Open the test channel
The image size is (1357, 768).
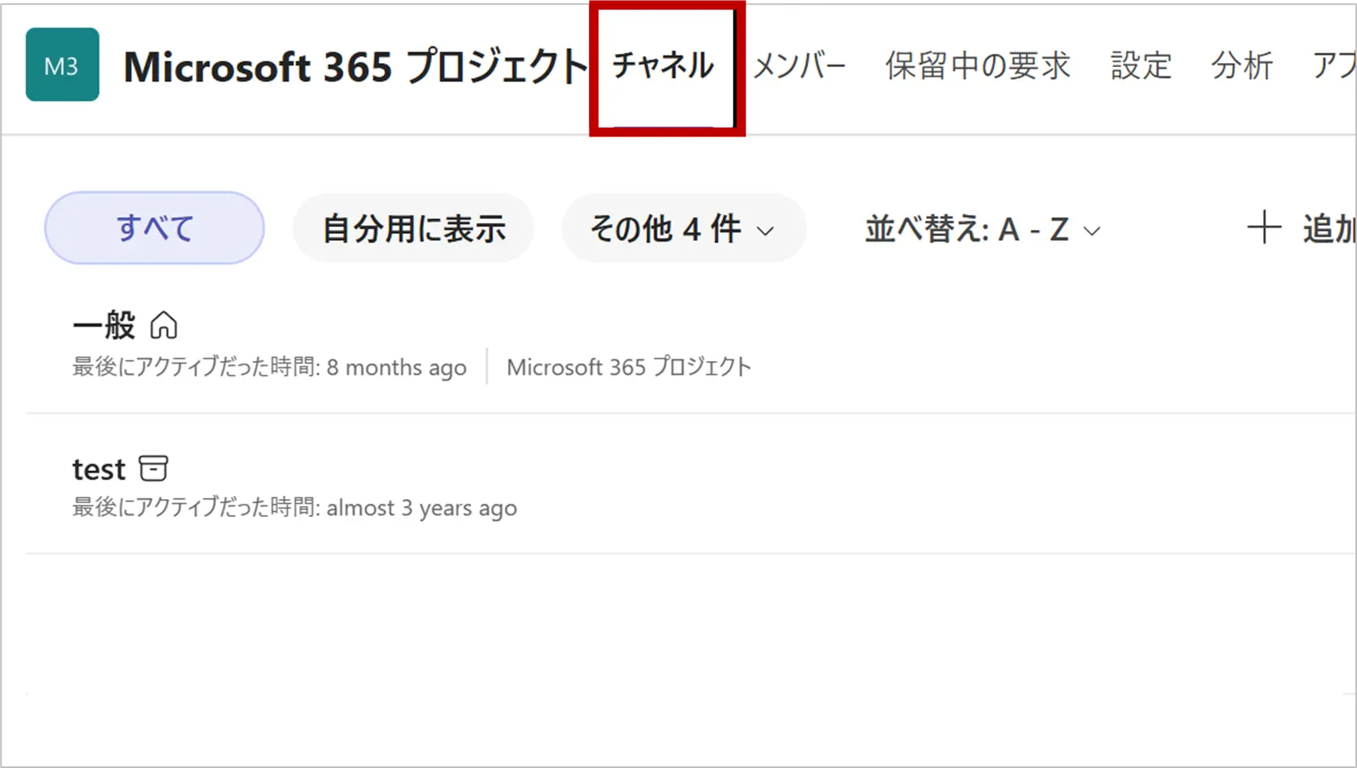99,469
